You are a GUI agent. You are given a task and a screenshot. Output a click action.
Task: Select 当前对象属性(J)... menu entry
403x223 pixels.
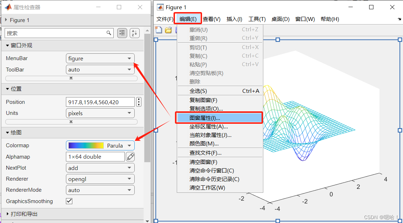click(x=220, y=135)
